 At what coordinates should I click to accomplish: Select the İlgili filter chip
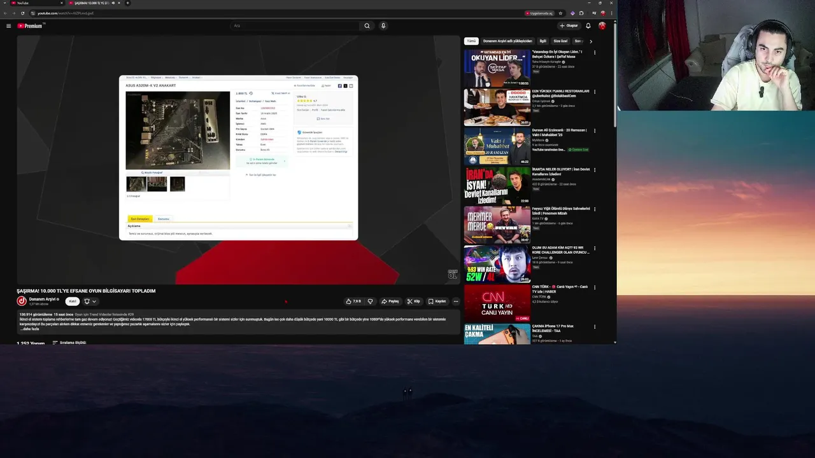[x=543, y=41]
